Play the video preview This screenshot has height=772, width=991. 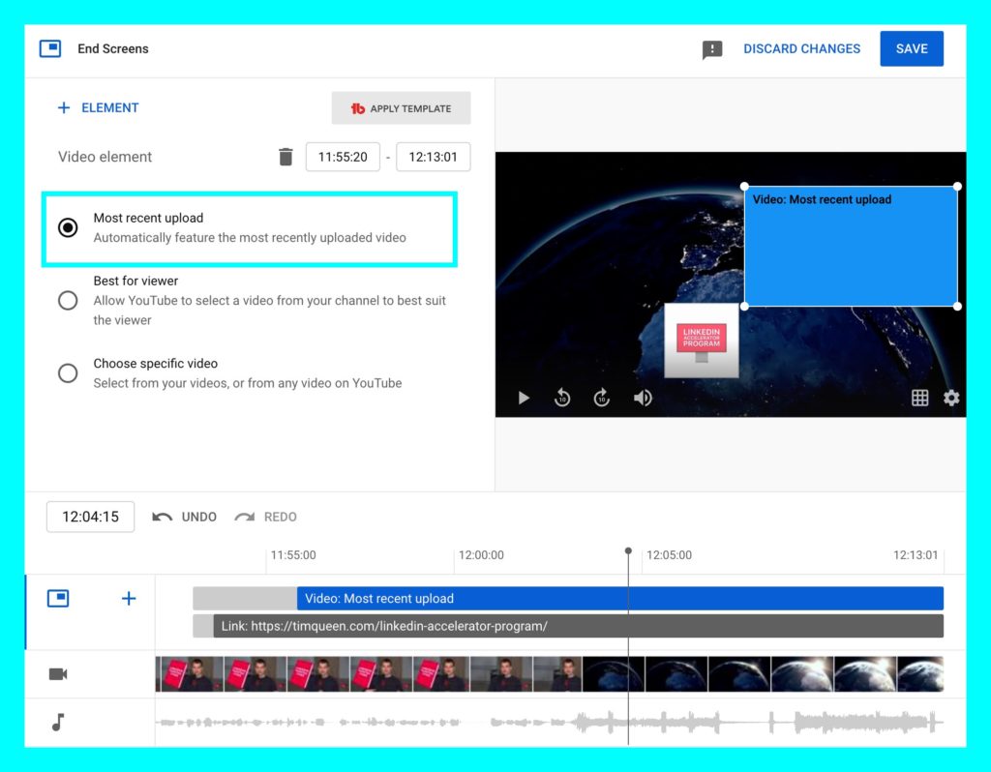coord(524,398)
